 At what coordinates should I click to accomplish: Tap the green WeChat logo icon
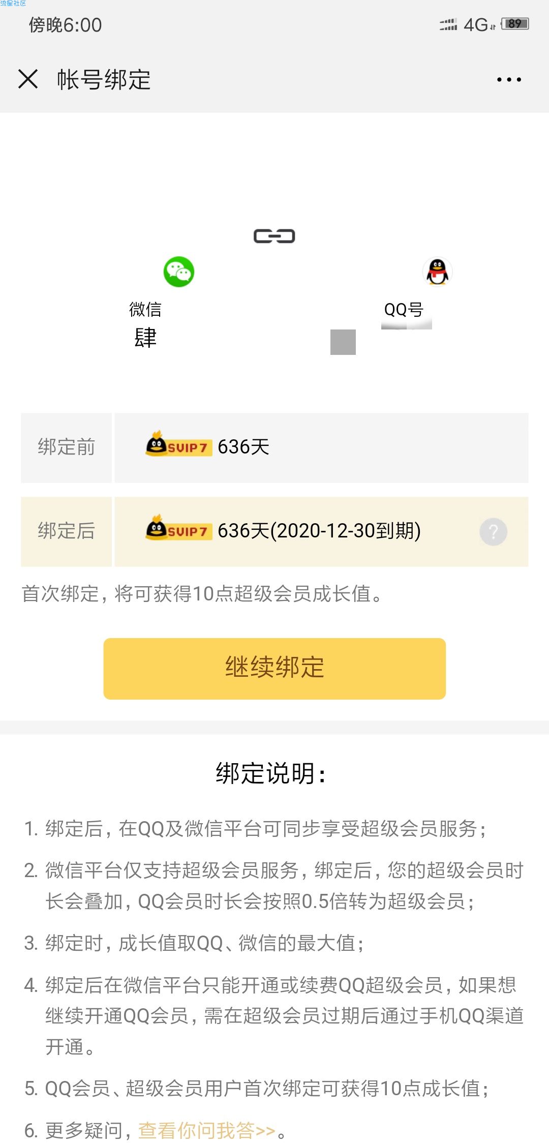coord(178,272)
